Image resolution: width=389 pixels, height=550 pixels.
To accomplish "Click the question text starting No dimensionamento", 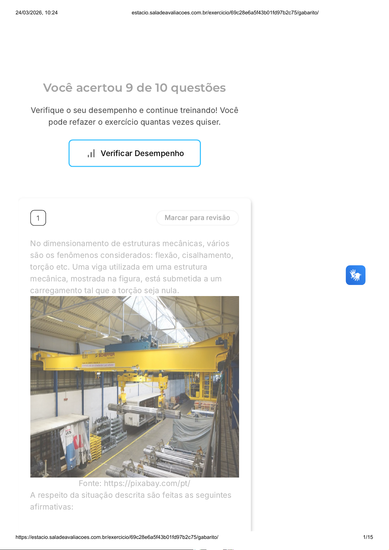I will pyautogui.click(x=132, y=267).
